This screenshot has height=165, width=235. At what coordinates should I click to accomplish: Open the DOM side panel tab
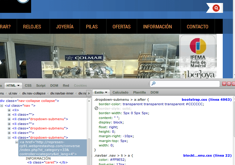coord(154,92)
